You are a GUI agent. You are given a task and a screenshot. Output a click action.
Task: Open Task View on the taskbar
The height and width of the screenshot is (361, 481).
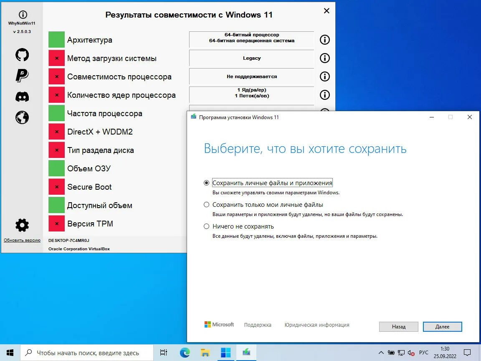click(164, 353)
